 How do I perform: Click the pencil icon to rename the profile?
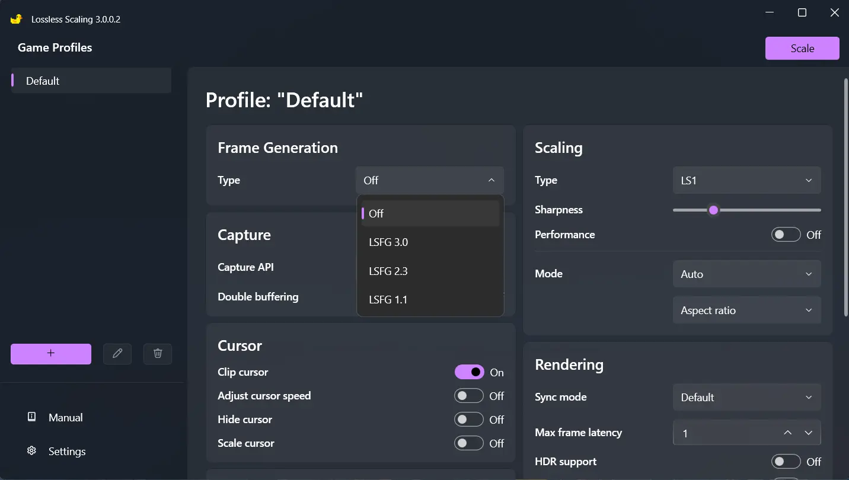(117, 353)
